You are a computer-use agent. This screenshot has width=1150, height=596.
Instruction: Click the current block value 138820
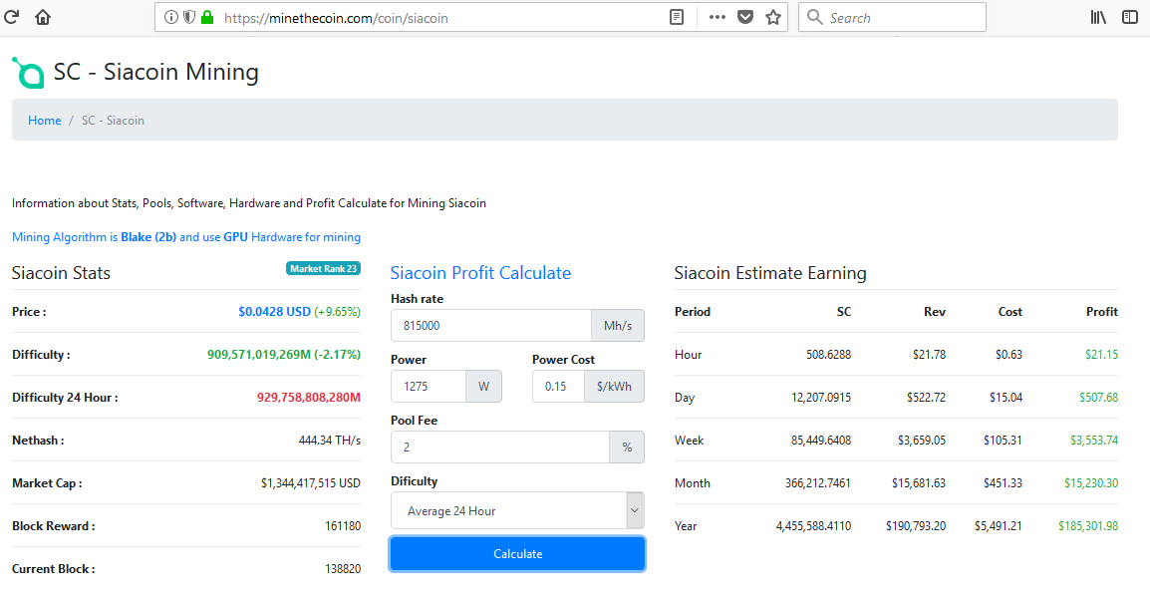pyautogui.click(x=343, y=569)
